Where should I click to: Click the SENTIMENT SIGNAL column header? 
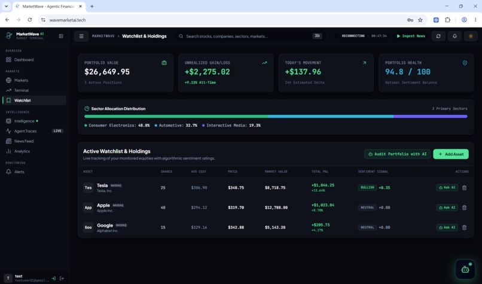click(x=373, y=172)
